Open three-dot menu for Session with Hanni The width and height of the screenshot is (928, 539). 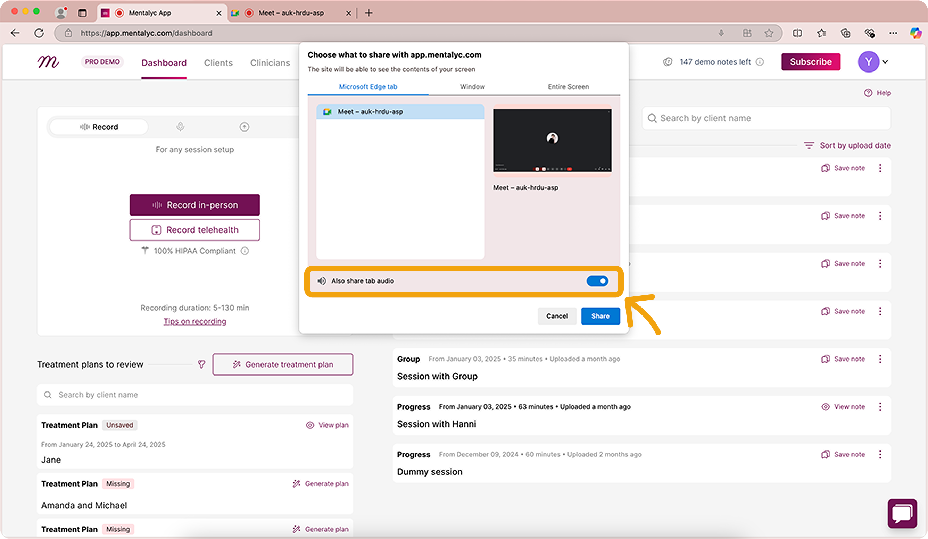click(880, 406)
